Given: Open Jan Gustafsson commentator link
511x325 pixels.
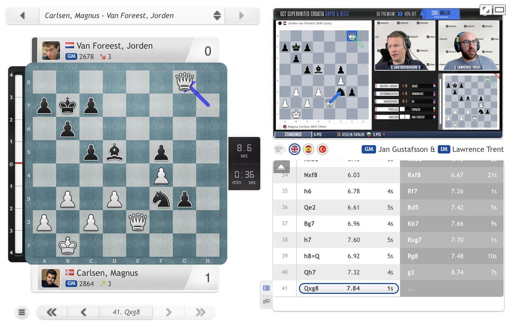Looking at the screenshot, I should (403, 149).
